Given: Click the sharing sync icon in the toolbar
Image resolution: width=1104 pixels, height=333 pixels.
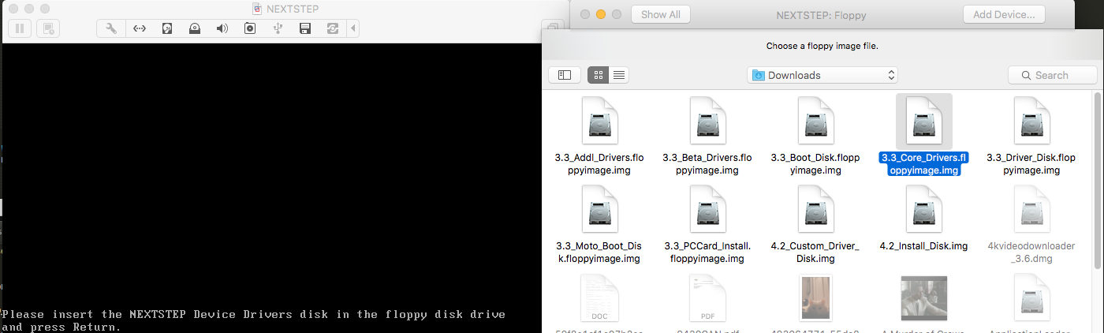Looking at the screenshot, I should pos(333,28).
